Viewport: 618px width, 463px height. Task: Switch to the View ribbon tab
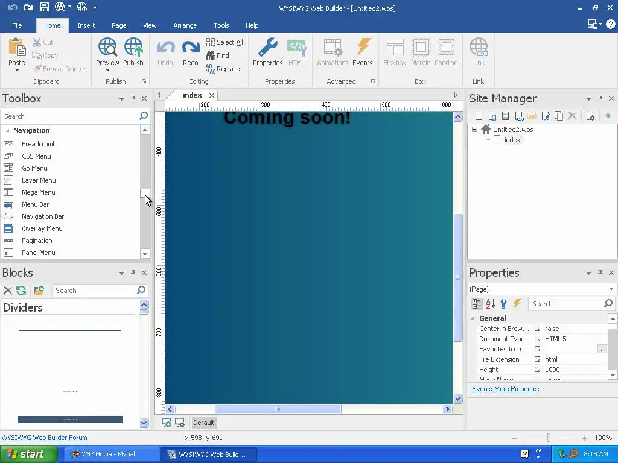[150, 25]
